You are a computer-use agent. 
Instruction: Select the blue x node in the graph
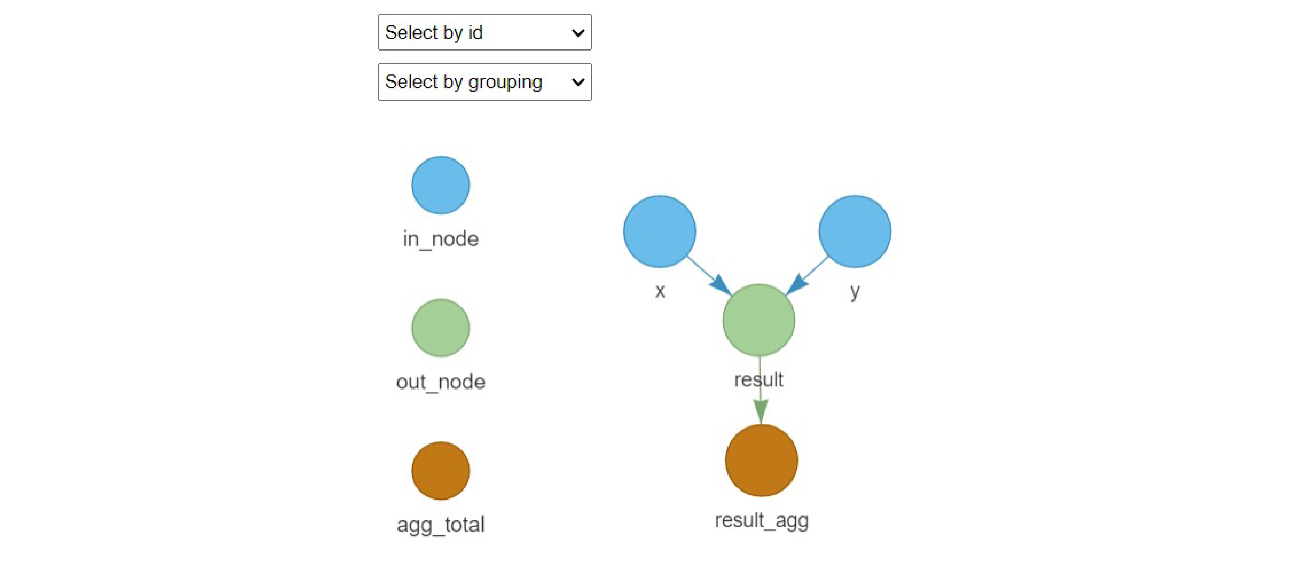coord(659,231)
